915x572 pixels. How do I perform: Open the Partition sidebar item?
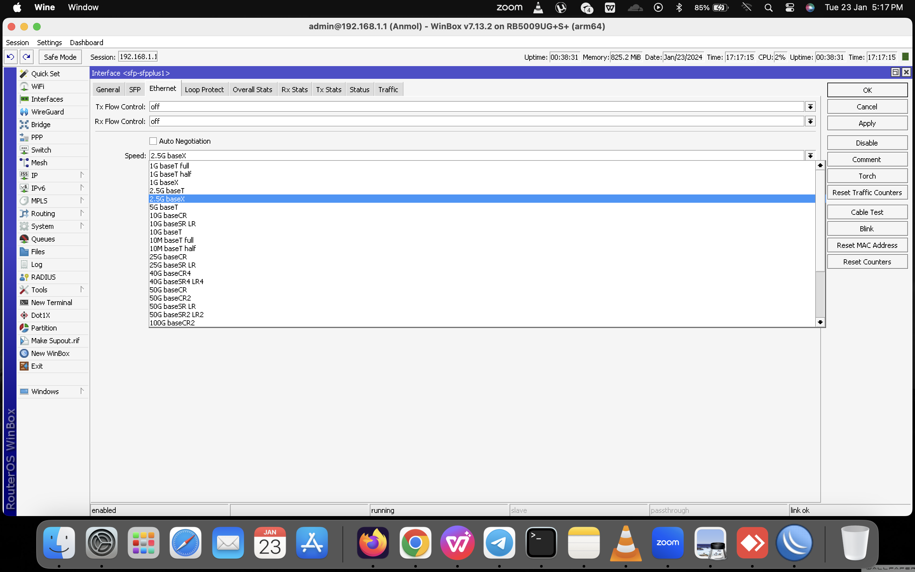pyautogui.click(x=44, y=328)
